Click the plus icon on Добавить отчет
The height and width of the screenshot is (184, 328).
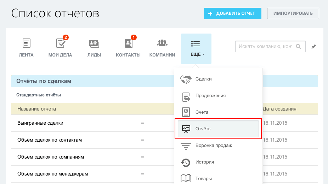210,13
